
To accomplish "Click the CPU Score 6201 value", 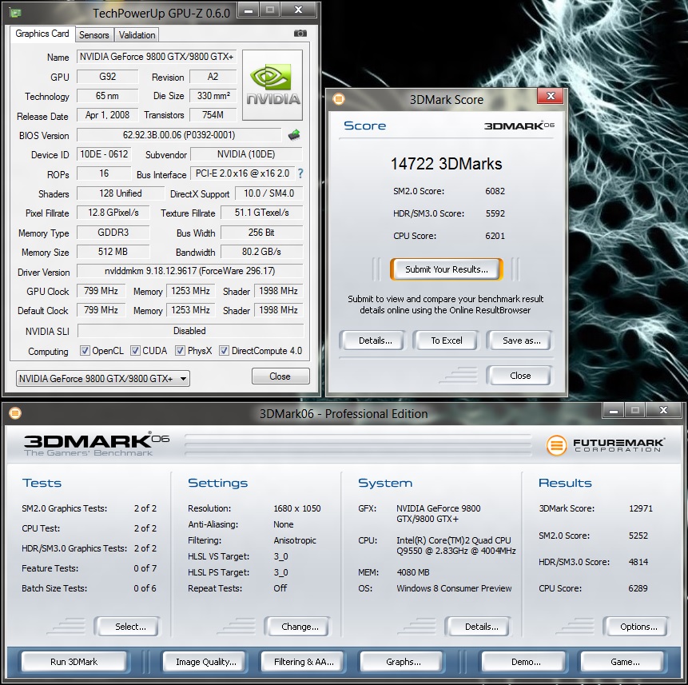I will tap(495, 236).
